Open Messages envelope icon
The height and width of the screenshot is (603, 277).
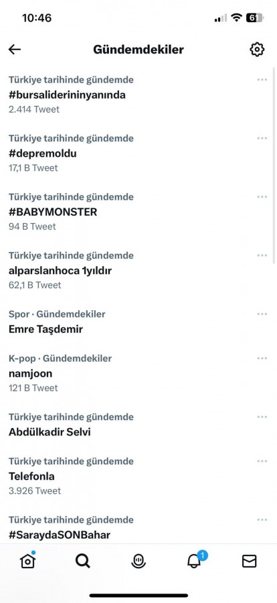point(250,561)
